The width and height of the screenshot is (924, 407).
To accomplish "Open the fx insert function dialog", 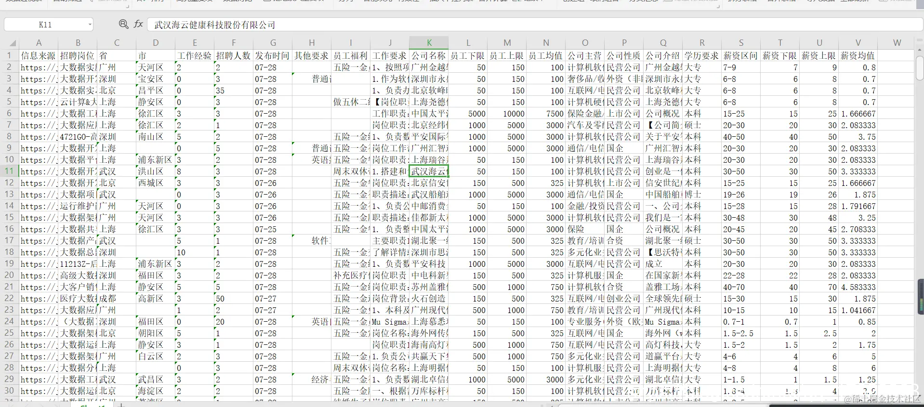I will (139, 24).
